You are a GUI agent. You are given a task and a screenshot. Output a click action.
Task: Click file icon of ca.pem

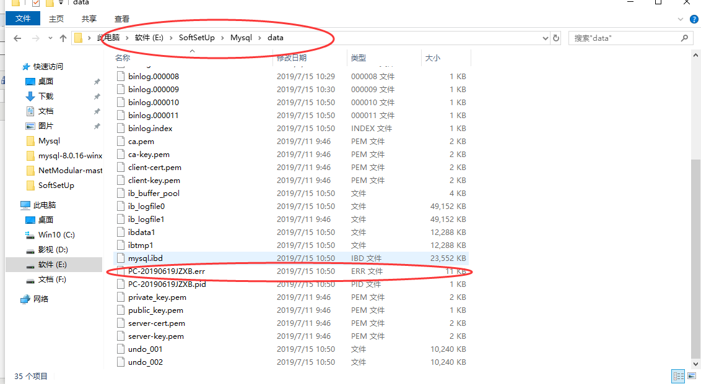[120, 141]
